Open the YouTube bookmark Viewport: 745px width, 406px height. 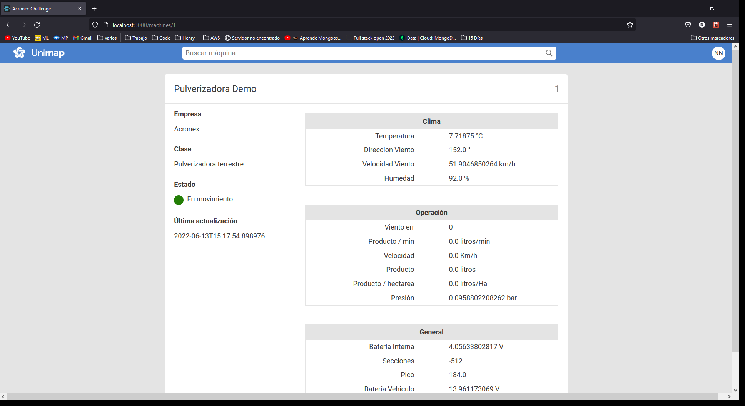[x=17, y=38]
